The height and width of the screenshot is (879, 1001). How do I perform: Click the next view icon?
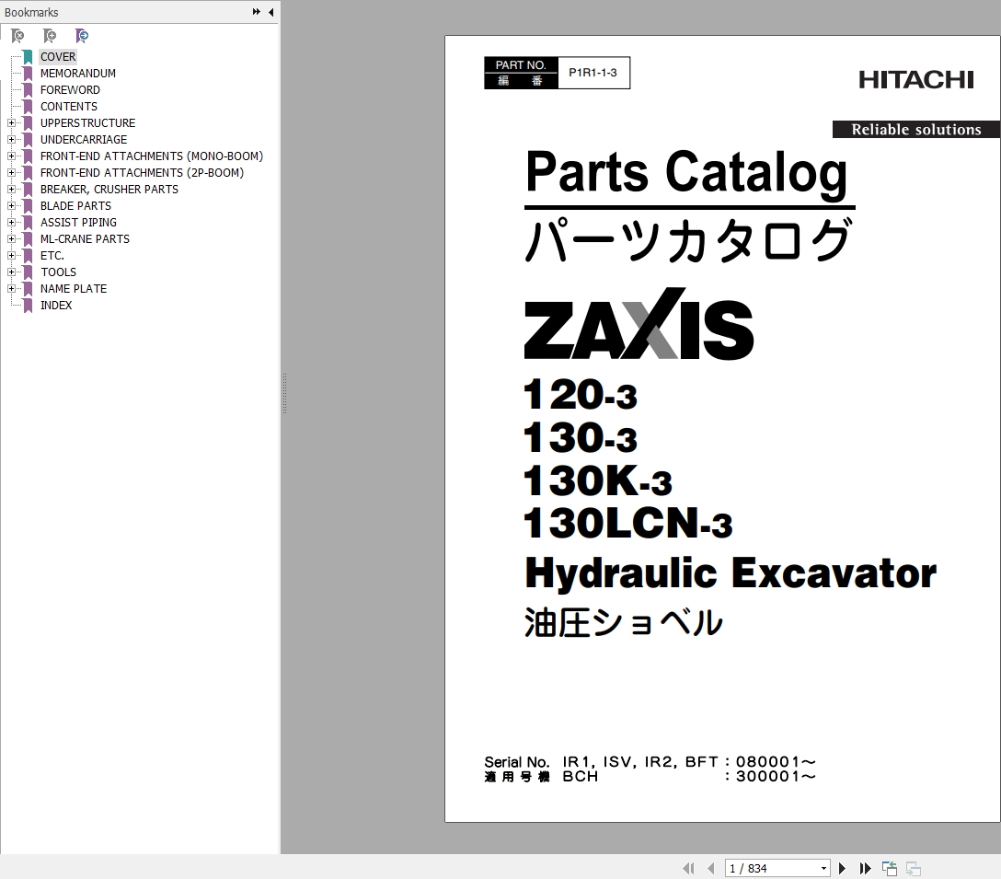(914, 868)
